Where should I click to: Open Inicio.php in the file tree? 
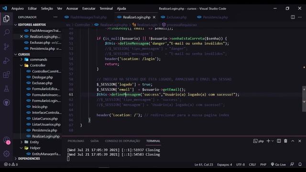40,107
